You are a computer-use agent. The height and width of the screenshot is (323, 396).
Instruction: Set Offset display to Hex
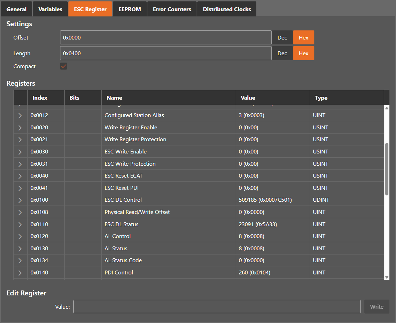click(303, 38)
